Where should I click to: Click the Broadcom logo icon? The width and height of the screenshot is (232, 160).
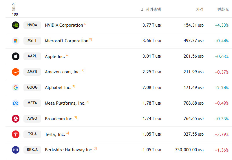[16, 119]
